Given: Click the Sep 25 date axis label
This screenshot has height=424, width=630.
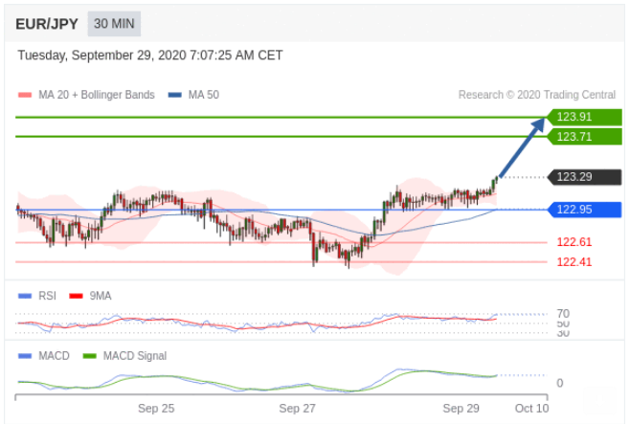Looking at the screenshot, I should click(x=156, y=409).
